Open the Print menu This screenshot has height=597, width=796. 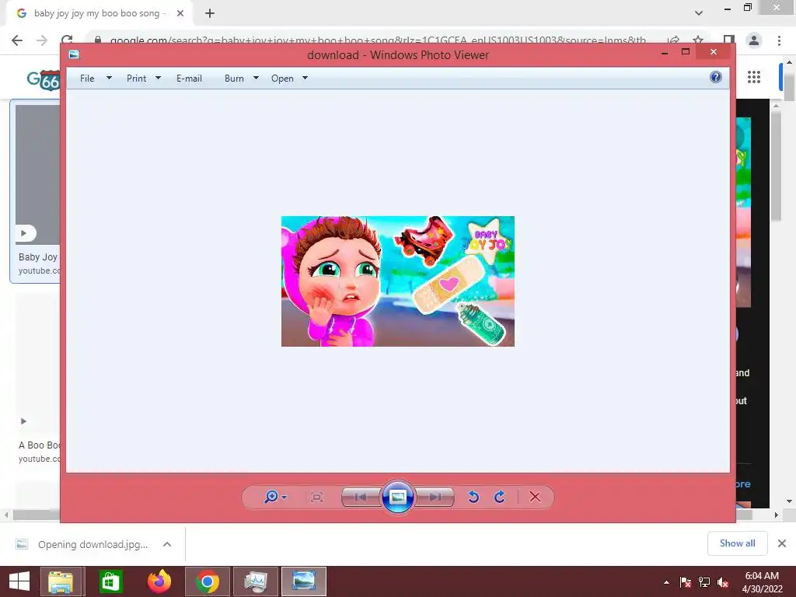(136, 79)
